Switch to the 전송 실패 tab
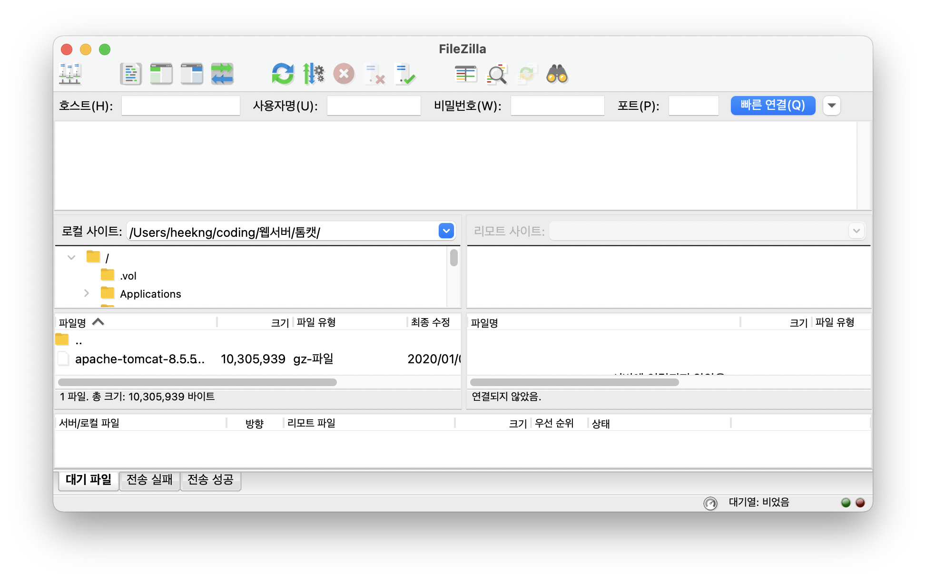This screenshot has height=582, width=926. (x=149, y=480)
